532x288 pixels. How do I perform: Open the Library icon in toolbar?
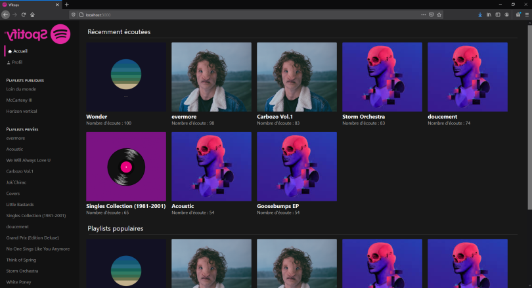[489, 14]
